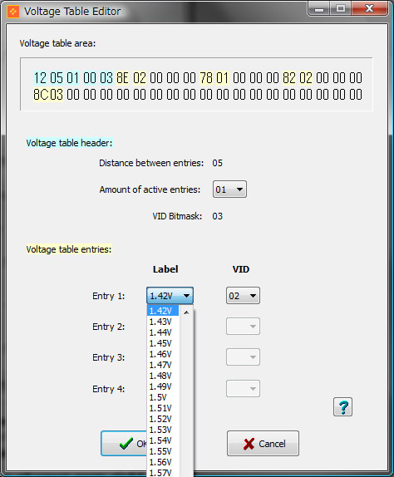The width and height of the screenshot is (394, 477).
Task: Click the Distance between entries value 05
Action: click(217, 163)
